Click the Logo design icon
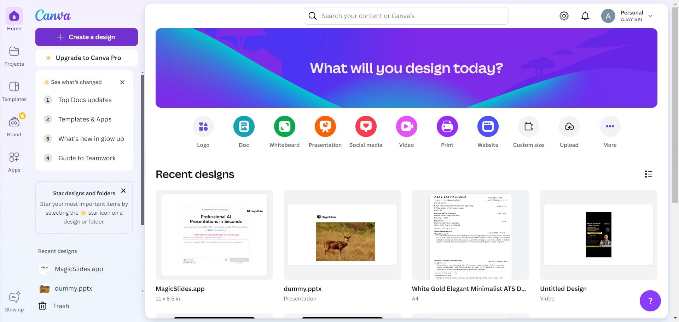Screen dimensions: 679x322 (x=203, y=126)
